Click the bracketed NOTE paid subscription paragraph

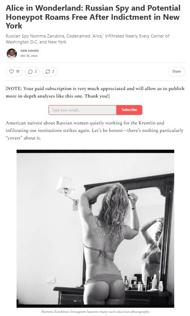pos(95,92)
